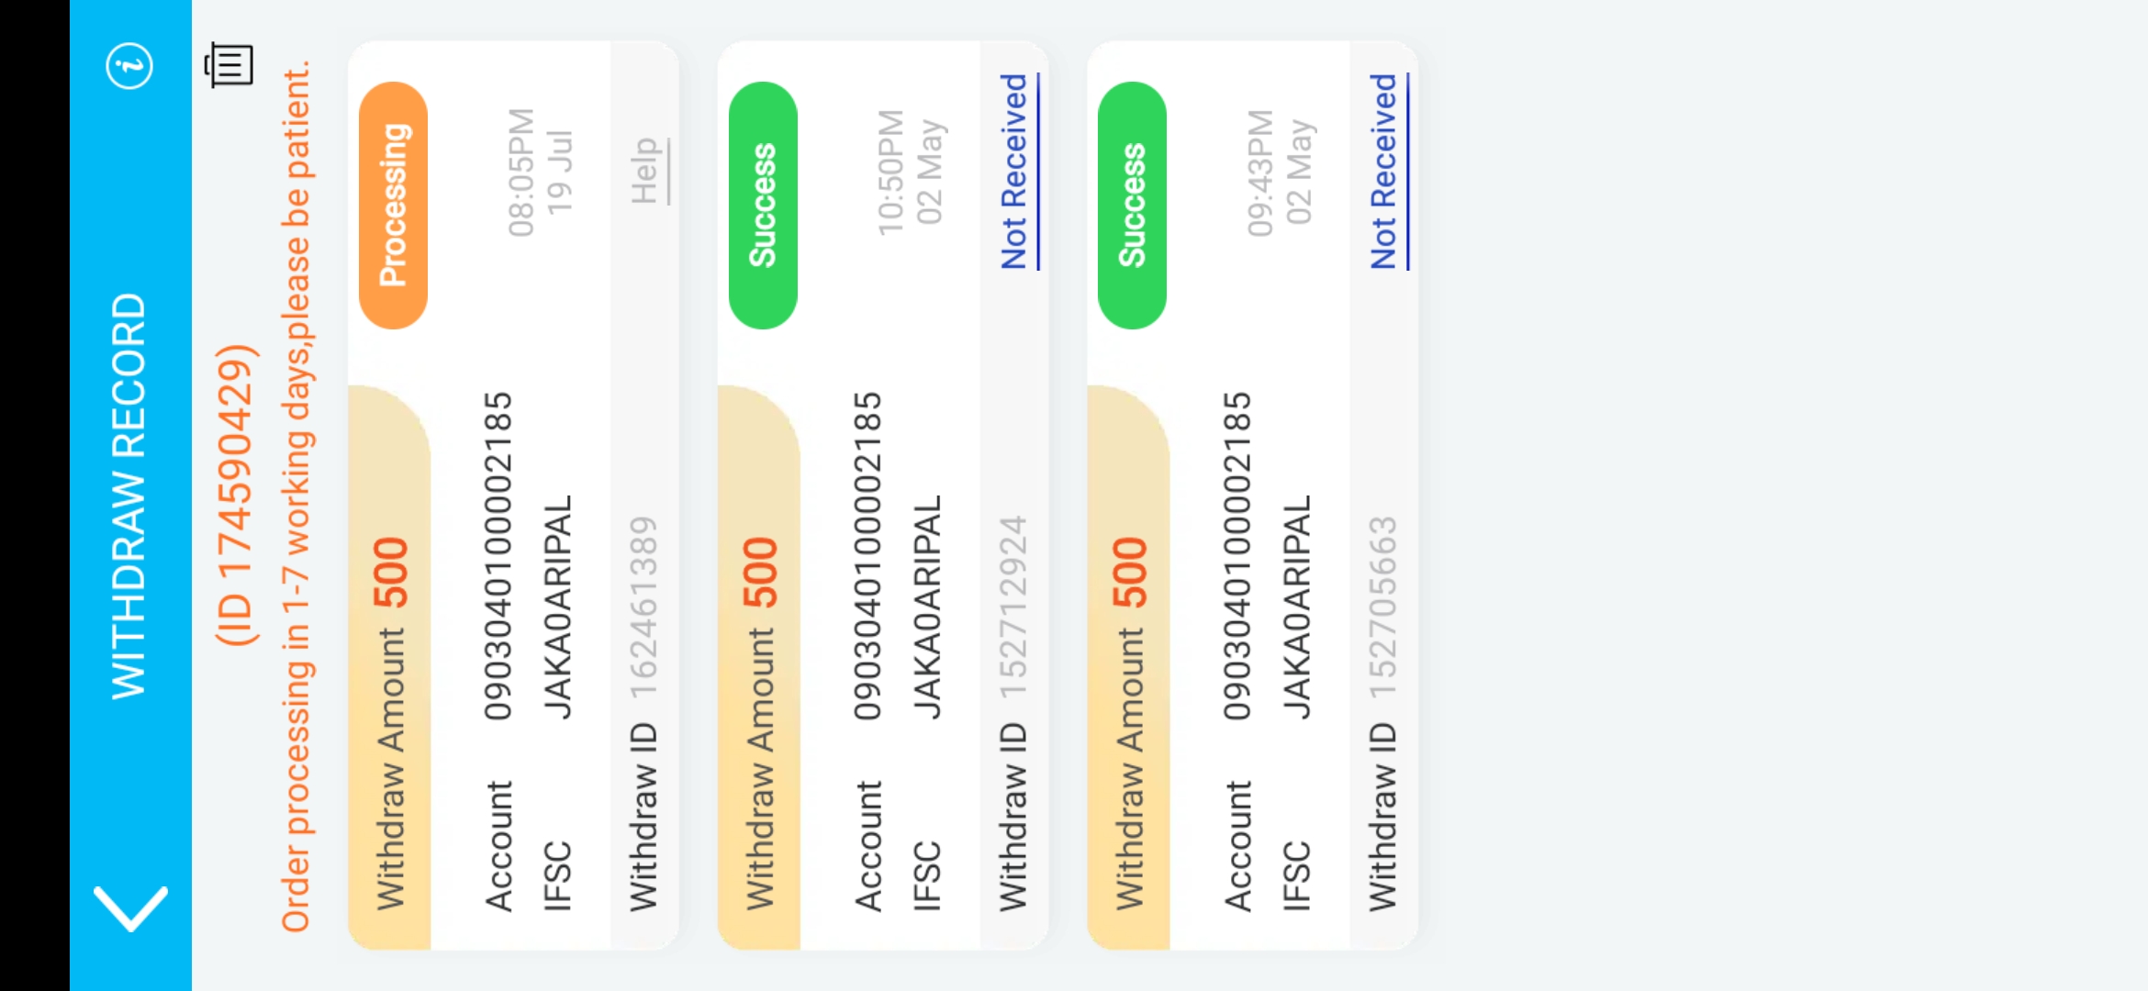Image resolution: width=2148 pixels, height=991 pixels.
Task: Open the list document icon below the header
Action: [x=228, y=65]
